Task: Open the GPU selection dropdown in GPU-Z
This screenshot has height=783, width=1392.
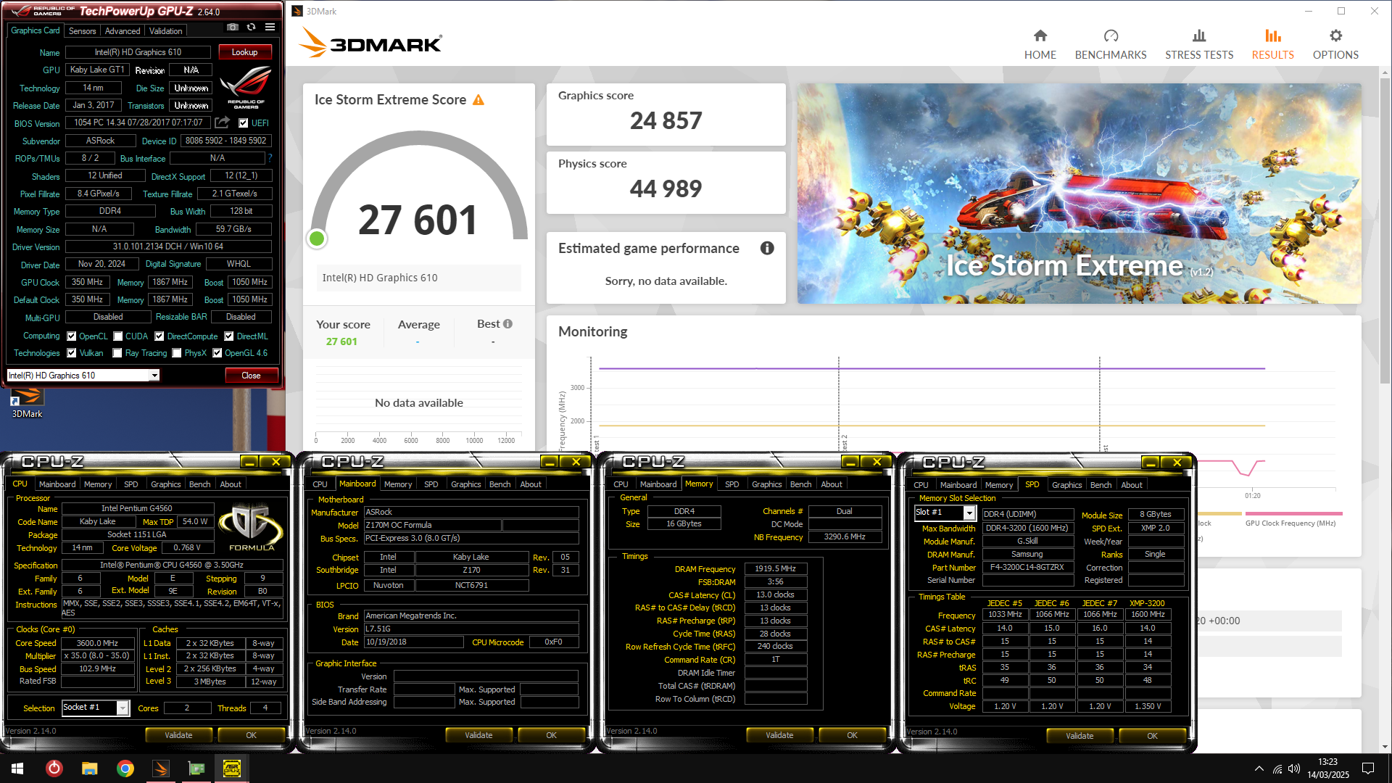Action: [x=154, y=376]
